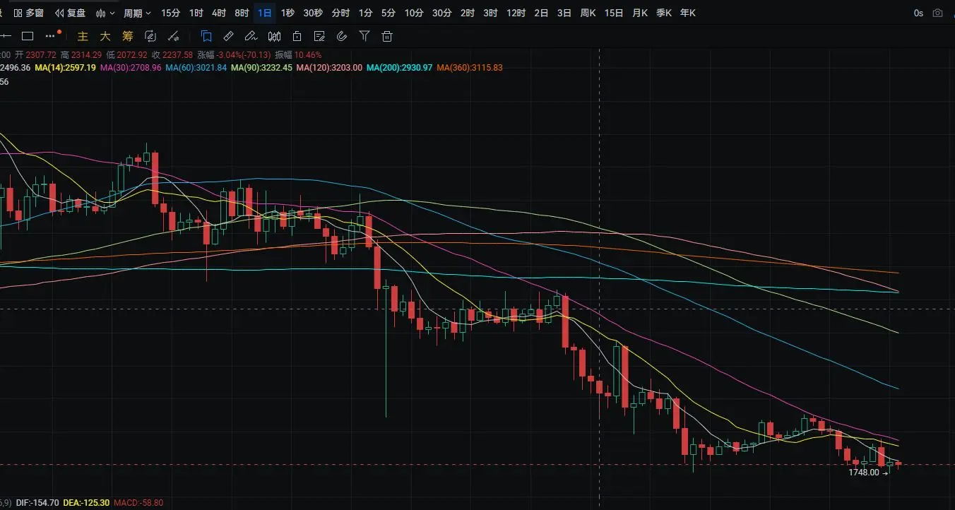The height and width of the screenshot is (510, 955).
Task: Delete drawings with the trash icon
Action: pos(387,36)
